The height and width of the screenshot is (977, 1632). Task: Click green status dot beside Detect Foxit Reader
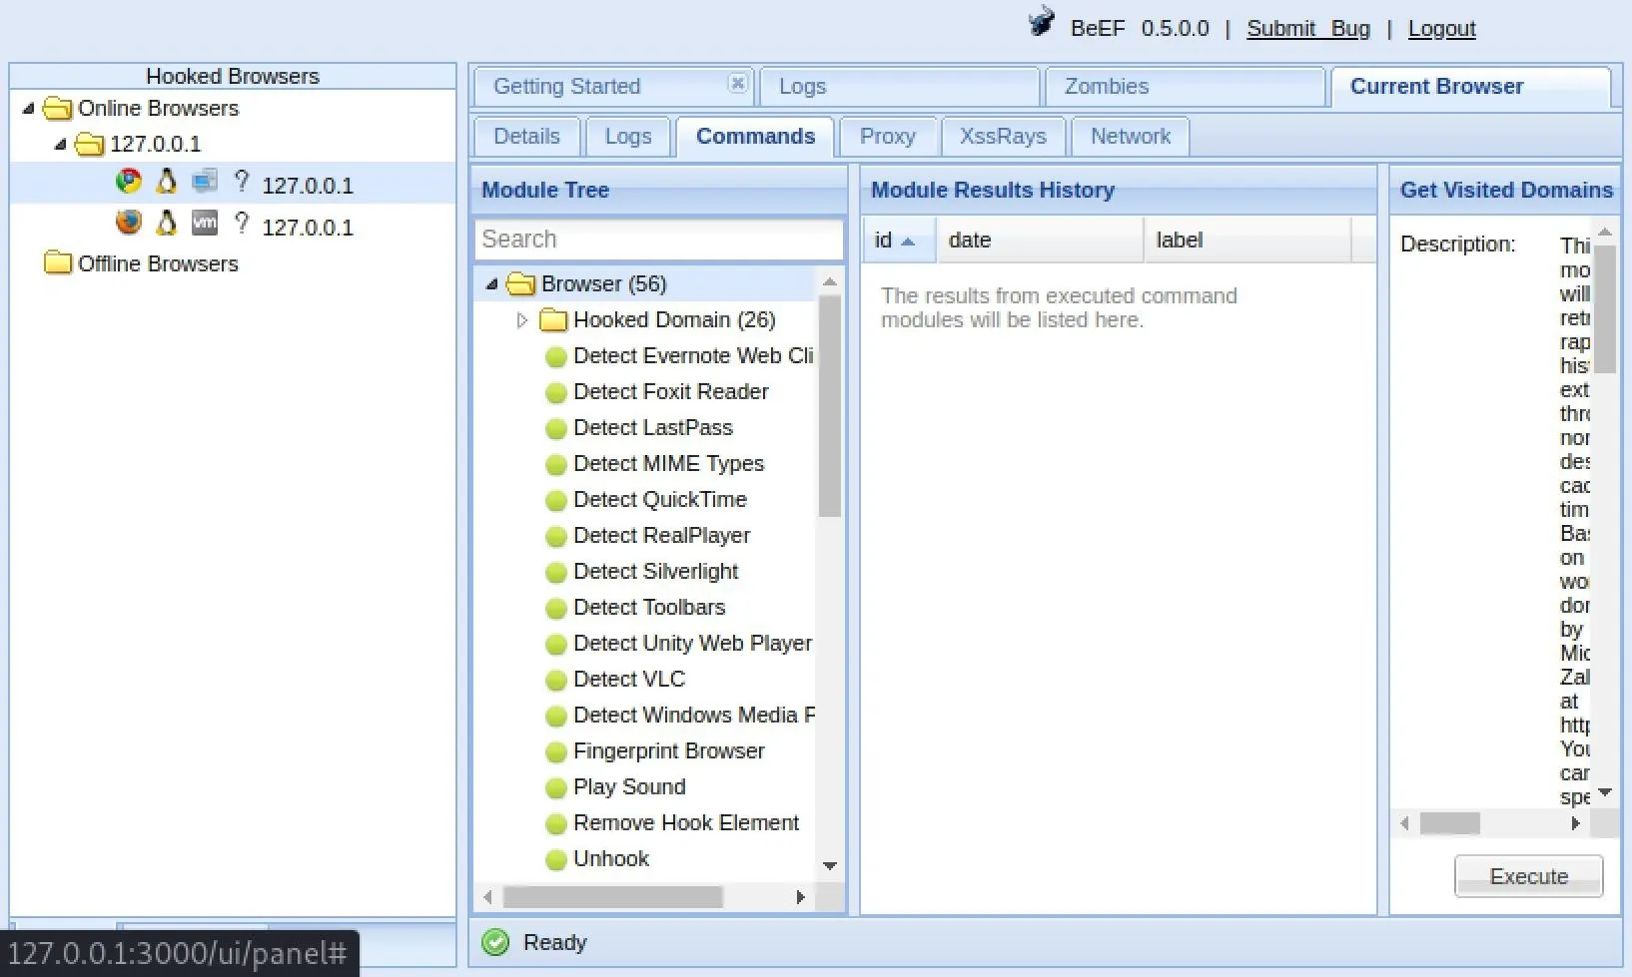click(x=556, y=393)
